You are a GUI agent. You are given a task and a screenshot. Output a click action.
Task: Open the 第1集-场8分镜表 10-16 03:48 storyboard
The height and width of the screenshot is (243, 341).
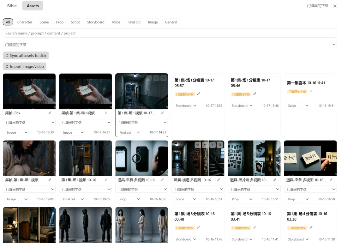pos(194,216)
